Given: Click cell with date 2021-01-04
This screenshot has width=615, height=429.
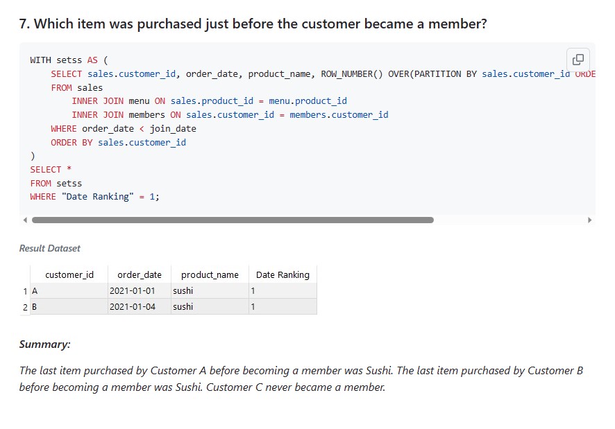Looking at the screenshot, I should [x=140, y=306].
